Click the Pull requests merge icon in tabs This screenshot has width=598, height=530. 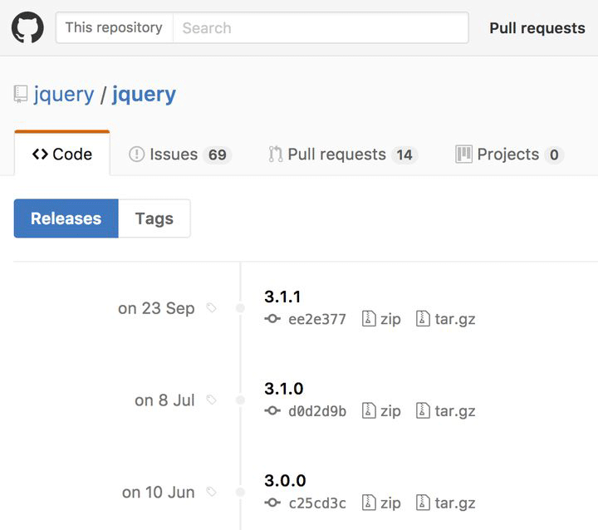point(276,155)
